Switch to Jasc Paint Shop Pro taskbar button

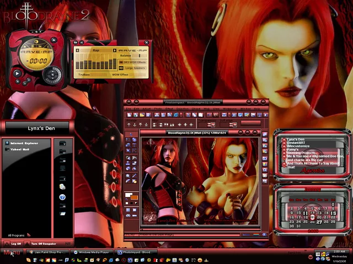[x=48, y=252]
